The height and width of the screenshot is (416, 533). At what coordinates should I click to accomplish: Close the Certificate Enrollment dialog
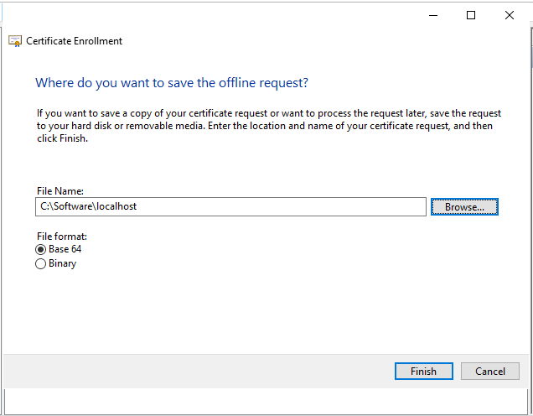click(510, 15)
